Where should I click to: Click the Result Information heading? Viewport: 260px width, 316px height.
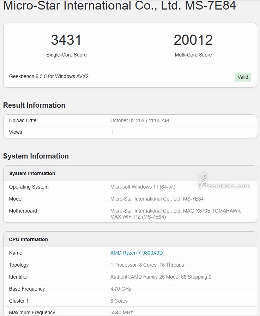point(34,105)
